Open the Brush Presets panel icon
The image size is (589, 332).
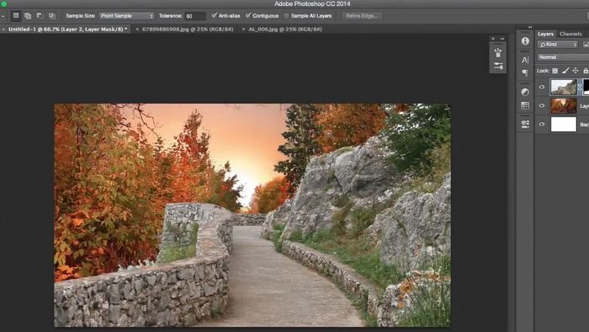498,52
